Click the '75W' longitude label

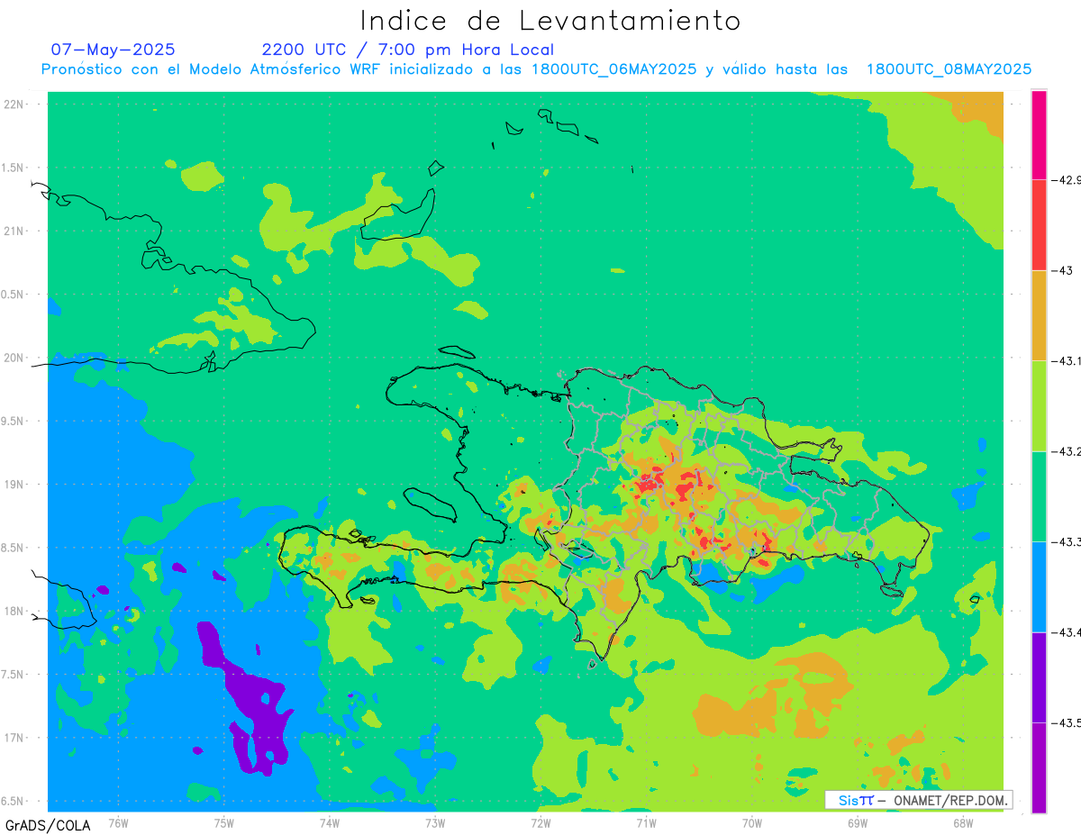[x=223, y=822]
